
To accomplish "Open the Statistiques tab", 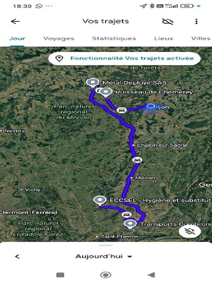I will coord(114,38).
